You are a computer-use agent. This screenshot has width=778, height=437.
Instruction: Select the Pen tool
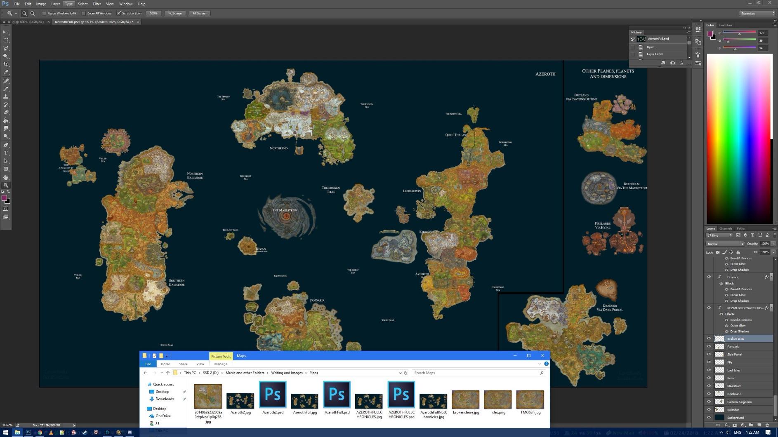(6, 145)
